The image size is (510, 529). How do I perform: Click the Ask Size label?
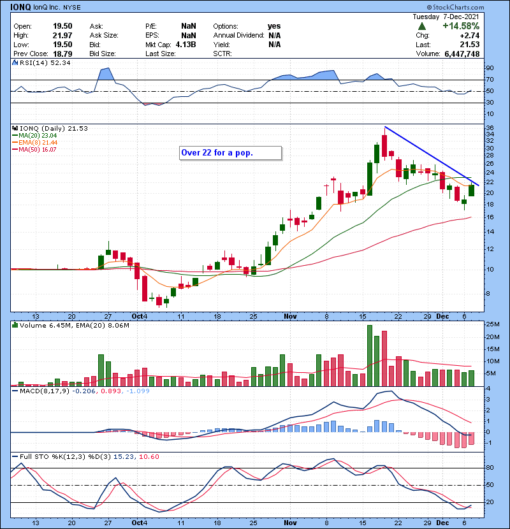click(104, 36)
